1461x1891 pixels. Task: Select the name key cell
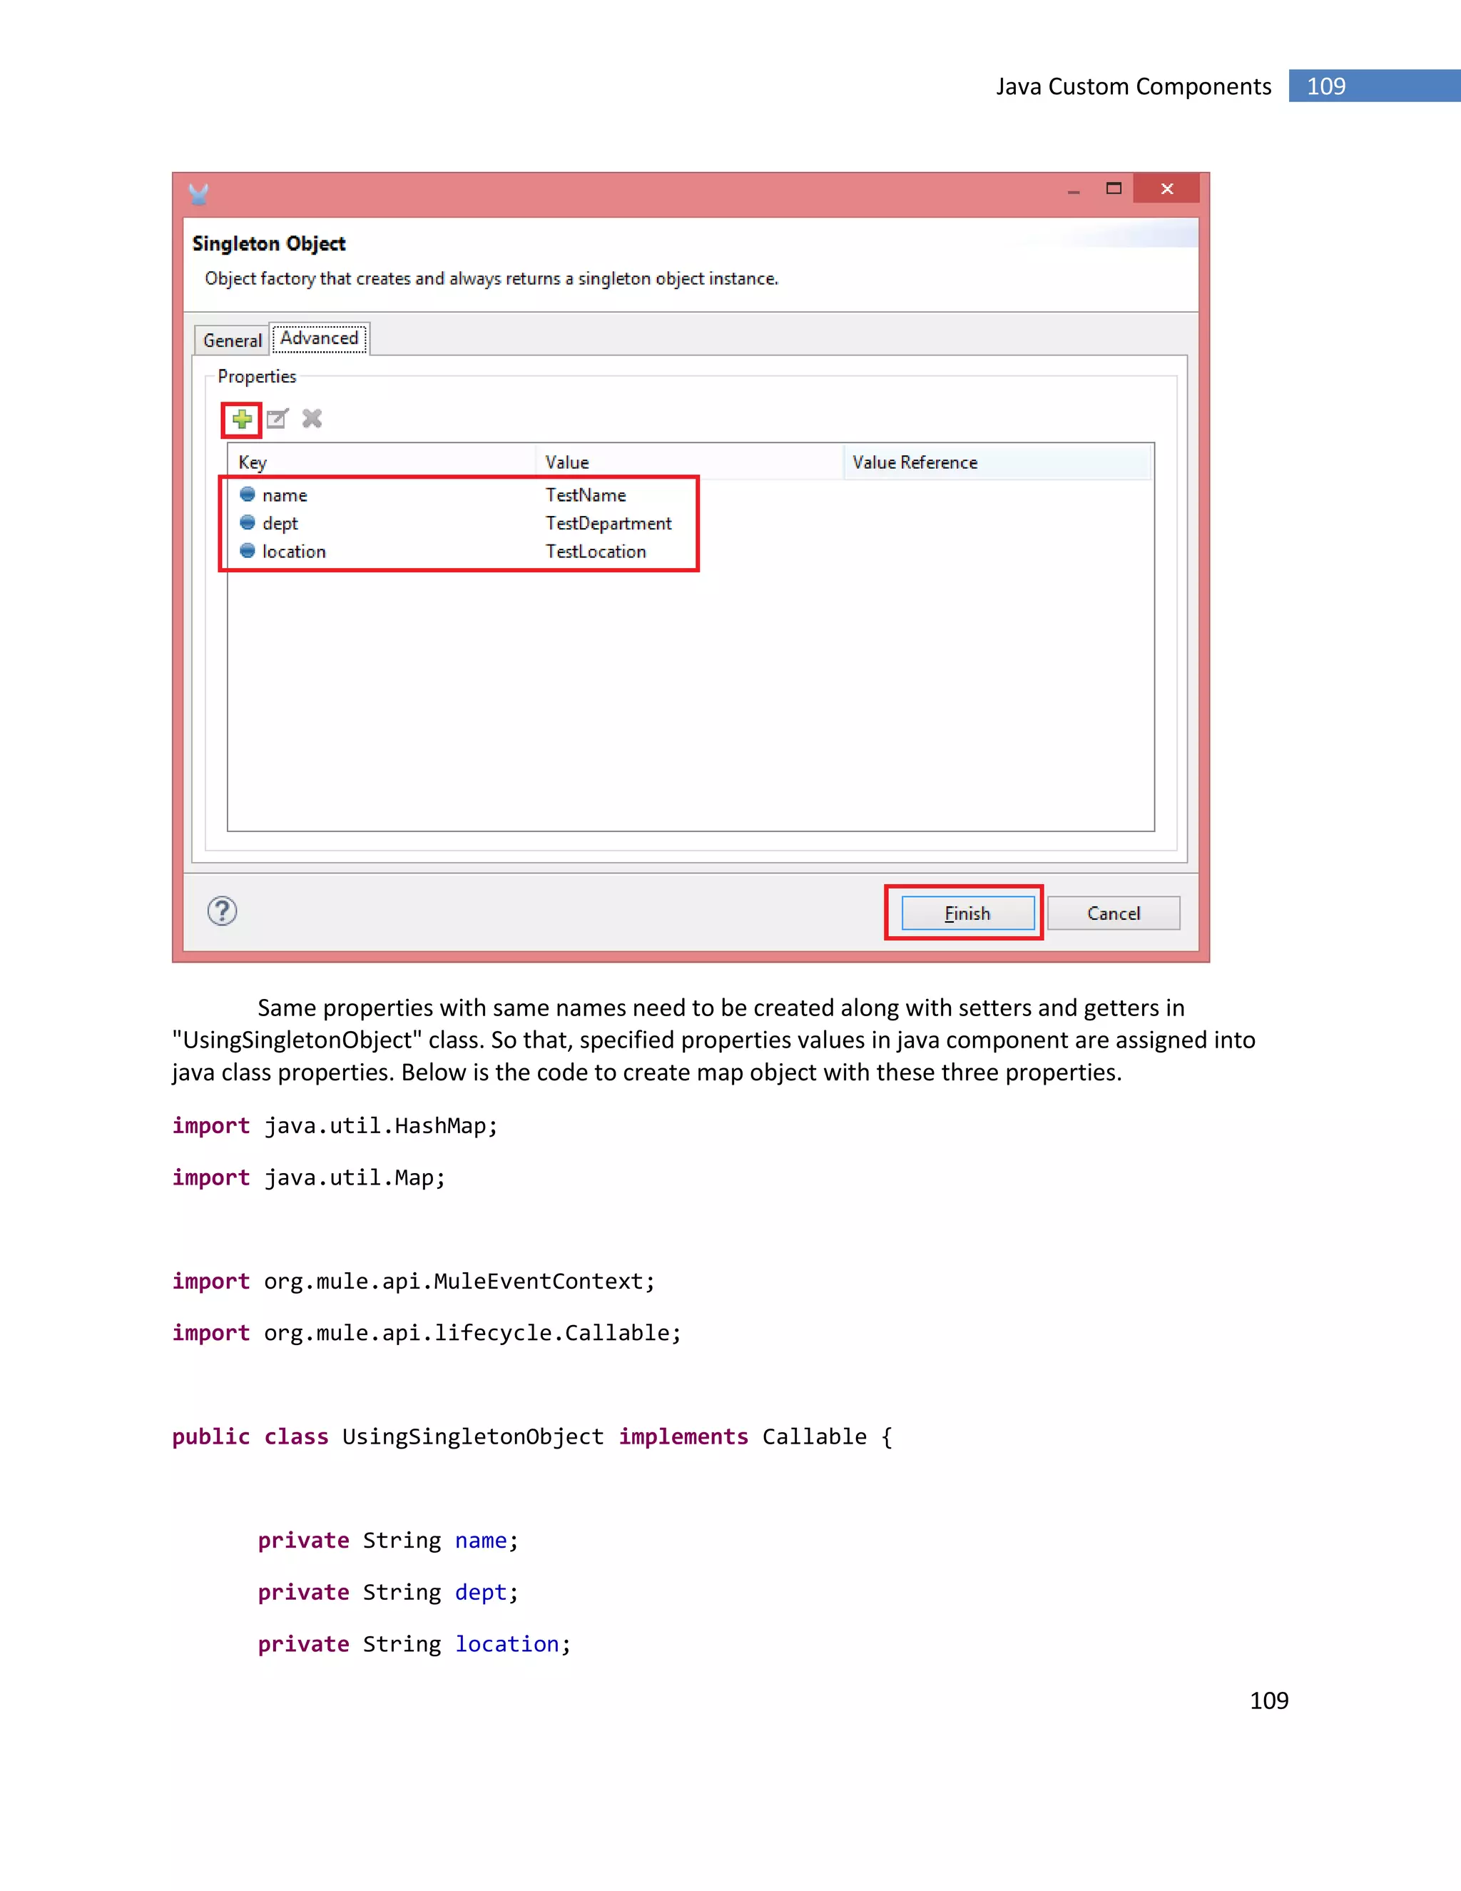click(x=285, y=495)
